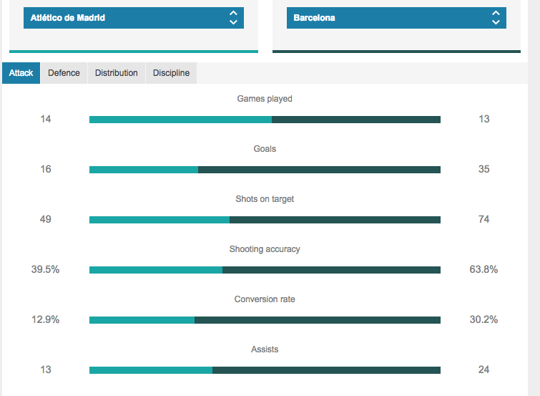Click the teal segment of Assists bar
Image resolution: width=540 pixels, height=396 pixels.
point(150,370)
